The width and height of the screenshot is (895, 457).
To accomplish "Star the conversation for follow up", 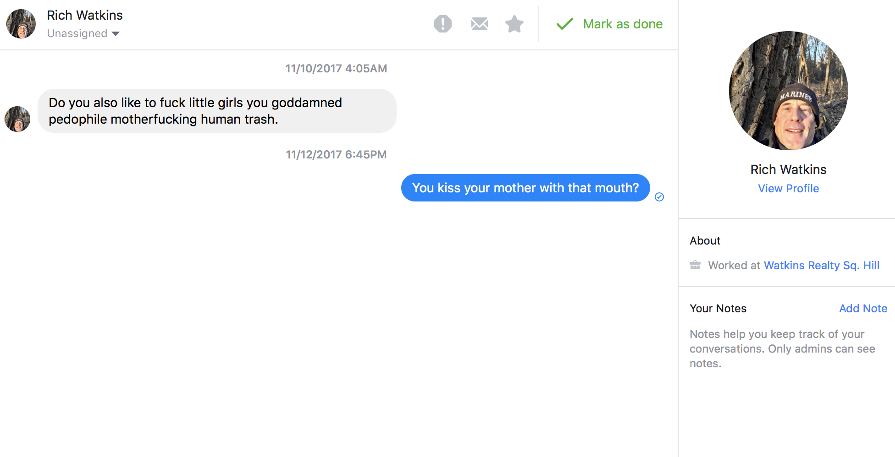I will click(514, 24).
